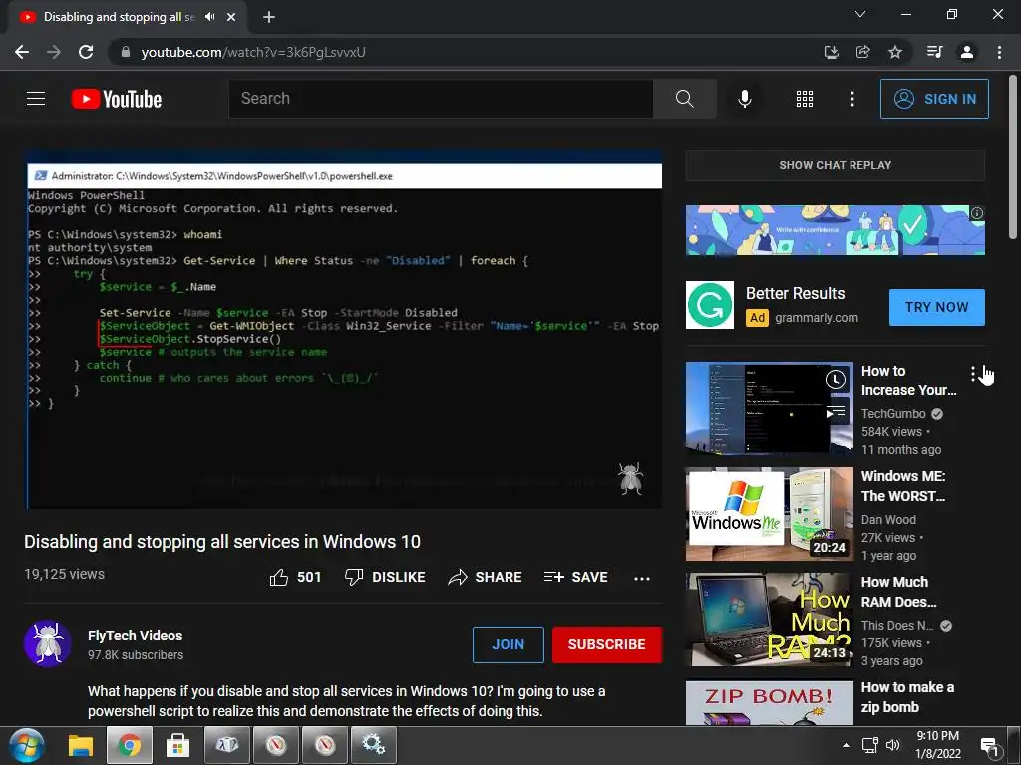This screenshot has height=765, width=1021.
Task: Open the Chrome profile icon
Action: [x=967, y=52]
